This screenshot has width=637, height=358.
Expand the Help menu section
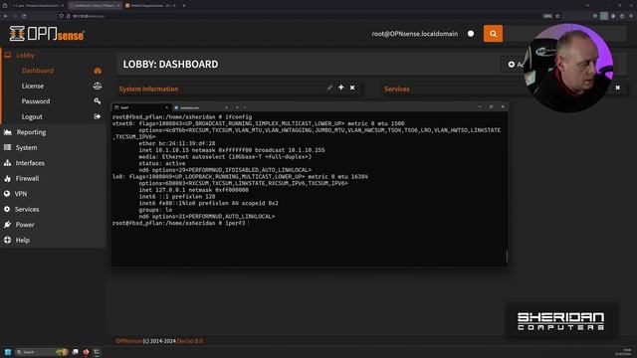click(22, 241)
